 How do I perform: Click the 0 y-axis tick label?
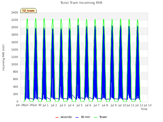click(17, 102)
